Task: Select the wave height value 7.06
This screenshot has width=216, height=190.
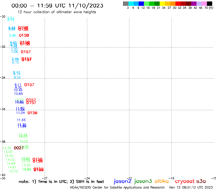Action: click(15, 52)
